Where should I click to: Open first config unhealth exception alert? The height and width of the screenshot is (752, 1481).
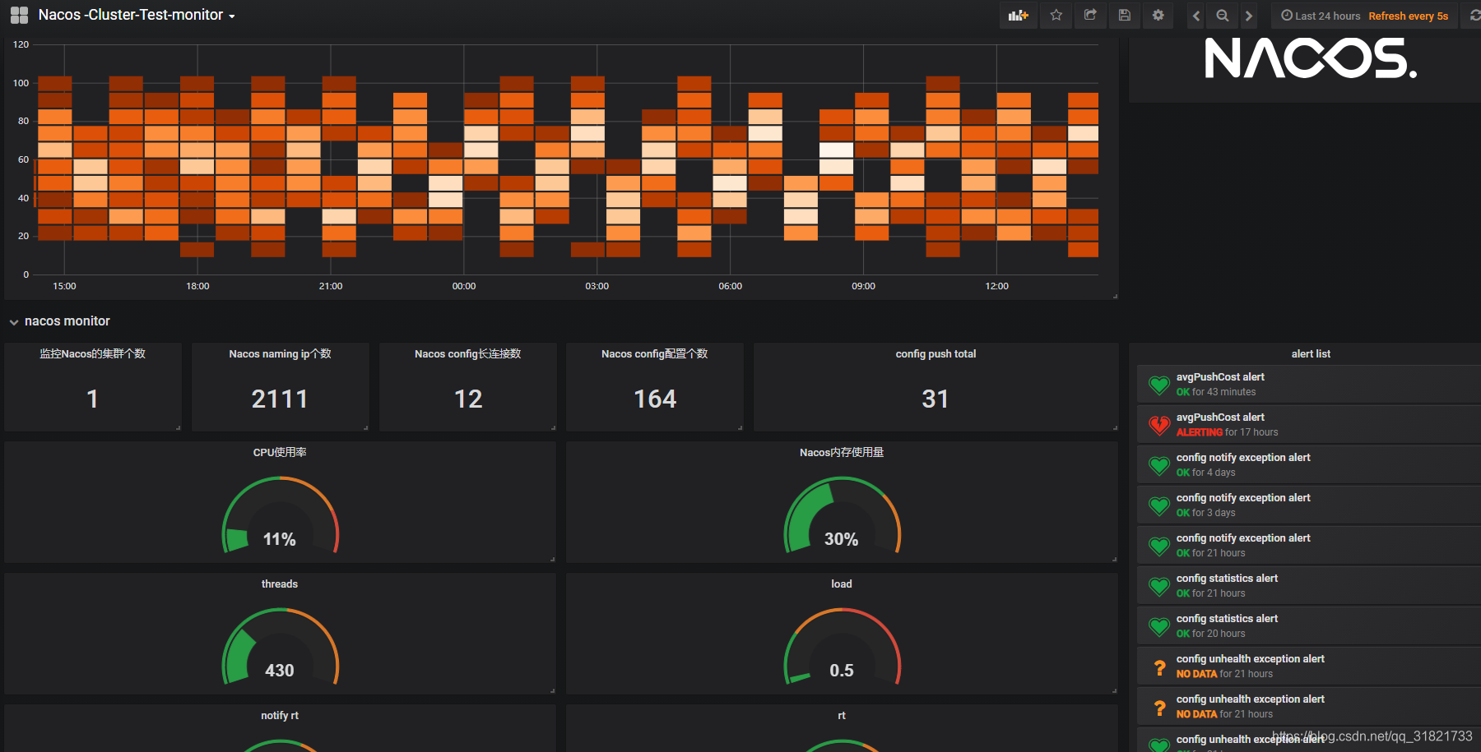point(1309,666)
